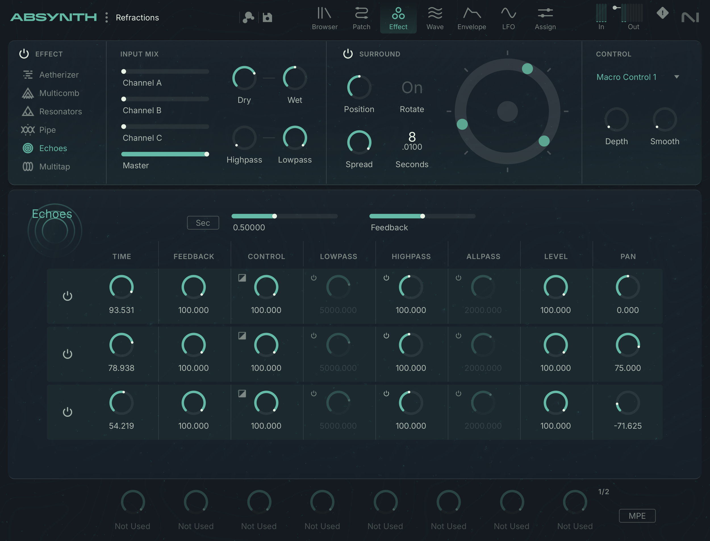Toggle the Surround Rotate On switch

click(x=412, y=88)
